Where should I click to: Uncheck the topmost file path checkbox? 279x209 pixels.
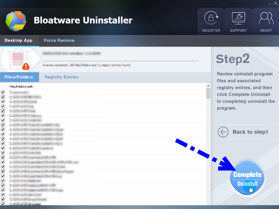2,92
